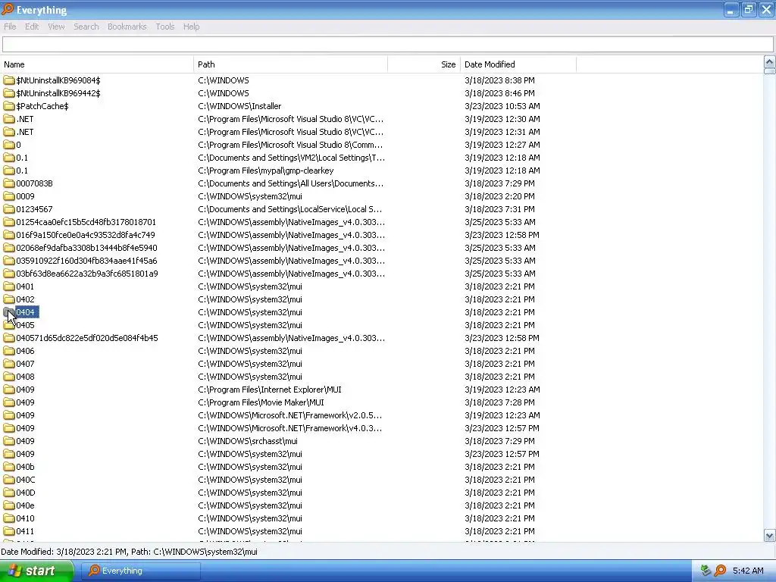
Task: Click the scrollbar up arrow
Action: (769, 62)
